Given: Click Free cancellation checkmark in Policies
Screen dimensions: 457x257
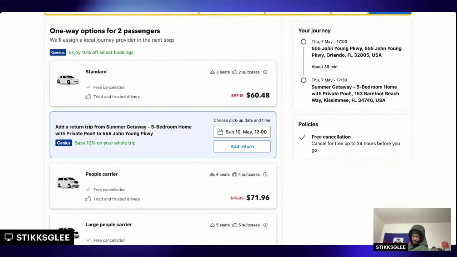Looking at the screenshot, I should (302, 137).
